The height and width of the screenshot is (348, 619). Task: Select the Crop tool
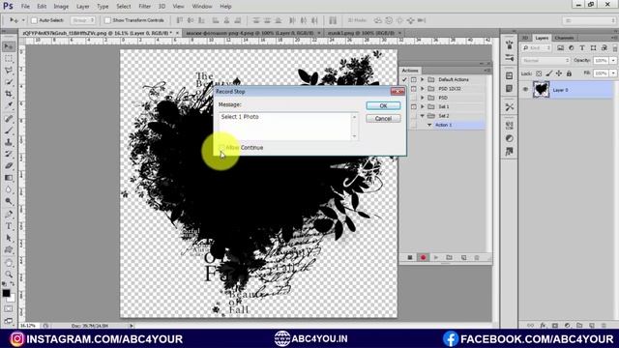click(9, 94)
